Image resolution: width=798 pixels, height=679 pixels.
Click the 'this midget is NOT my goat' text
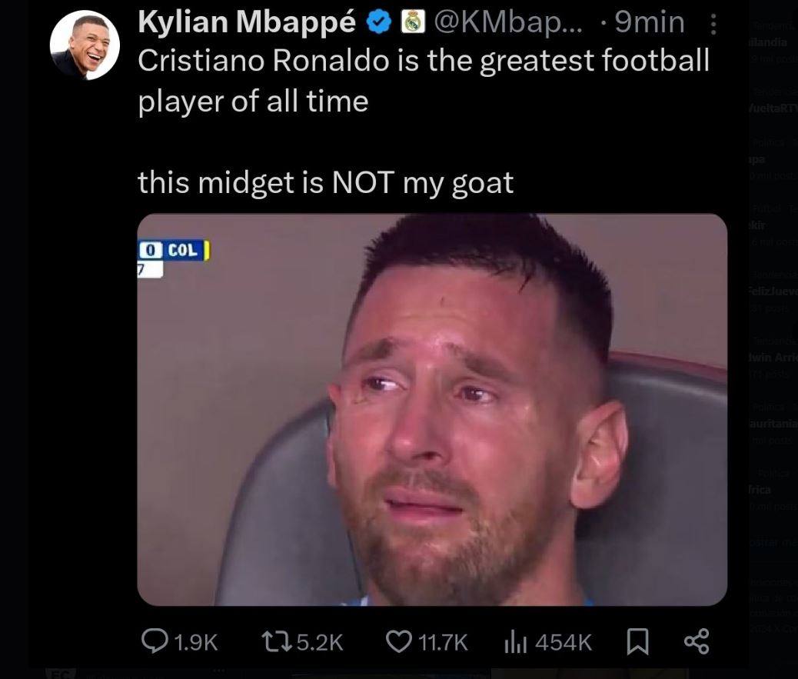point(325,183)
